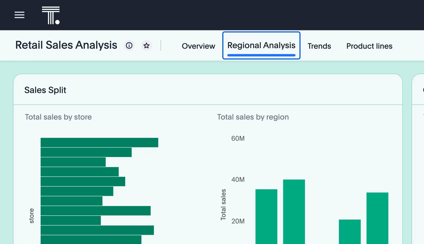Open the hamburger navigation menu
Viewport: 424px width, 244px height.
pyautogui.click(x=19, y=15)
